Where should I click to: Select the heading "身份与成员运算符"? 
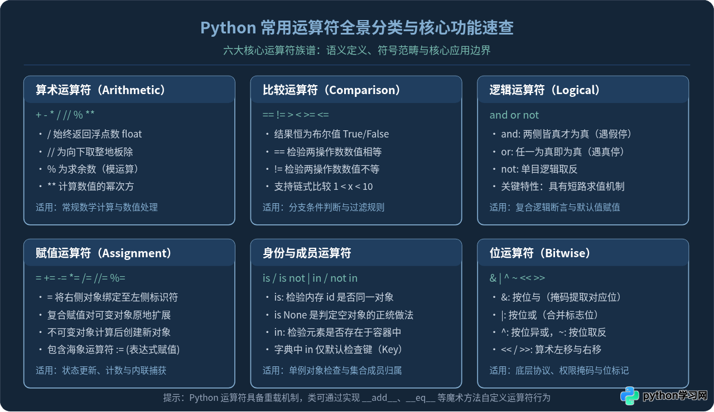307,253
